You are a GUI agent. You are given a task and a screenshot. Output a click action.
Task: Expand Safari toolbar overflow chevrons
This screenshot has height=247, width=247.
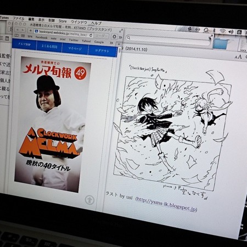[120, 37]
